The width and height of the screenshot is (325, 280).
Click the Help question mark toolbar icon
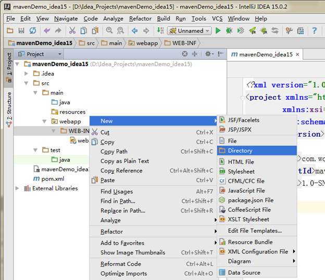(x=315, y=31)
